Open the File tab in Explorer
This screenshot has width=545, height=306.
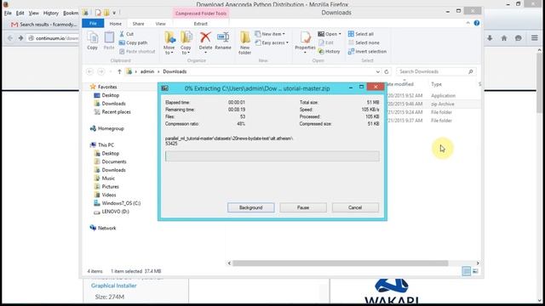(x=93, y=23)
